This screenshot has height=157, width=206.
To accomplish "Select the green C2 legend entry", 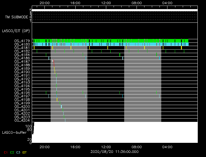I will coord(12,152).
